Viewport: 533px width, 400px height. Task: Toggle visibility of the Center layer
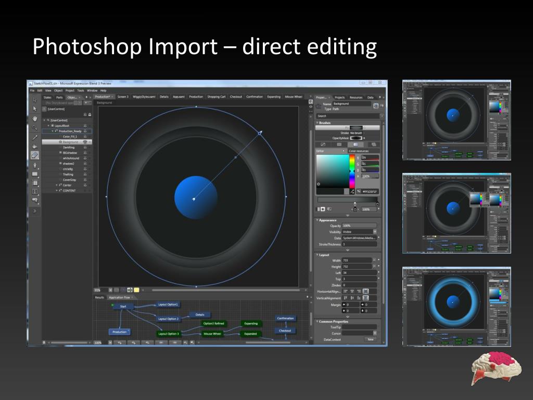point(85,185)
